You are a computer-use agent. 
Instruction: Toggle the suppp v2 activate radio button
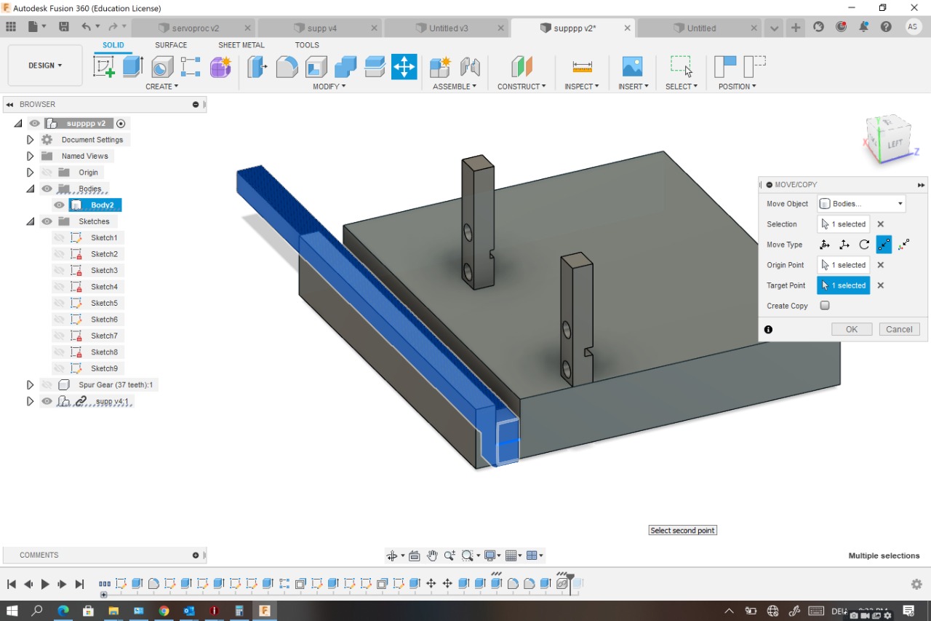121,124
